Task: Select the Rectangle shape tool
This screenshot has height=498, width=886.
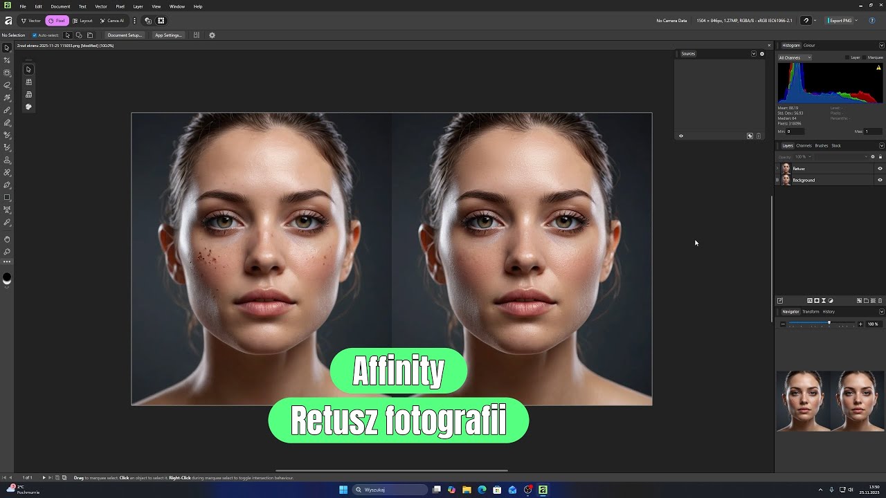Action: [7, 197]
